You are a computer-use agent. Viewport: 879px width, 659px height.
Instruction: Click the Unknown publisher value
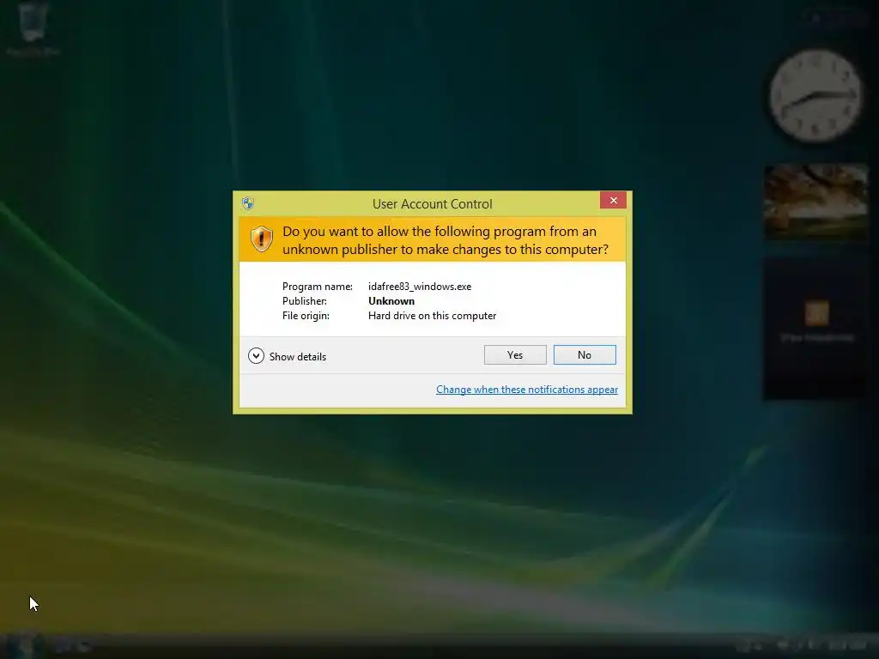391,301
